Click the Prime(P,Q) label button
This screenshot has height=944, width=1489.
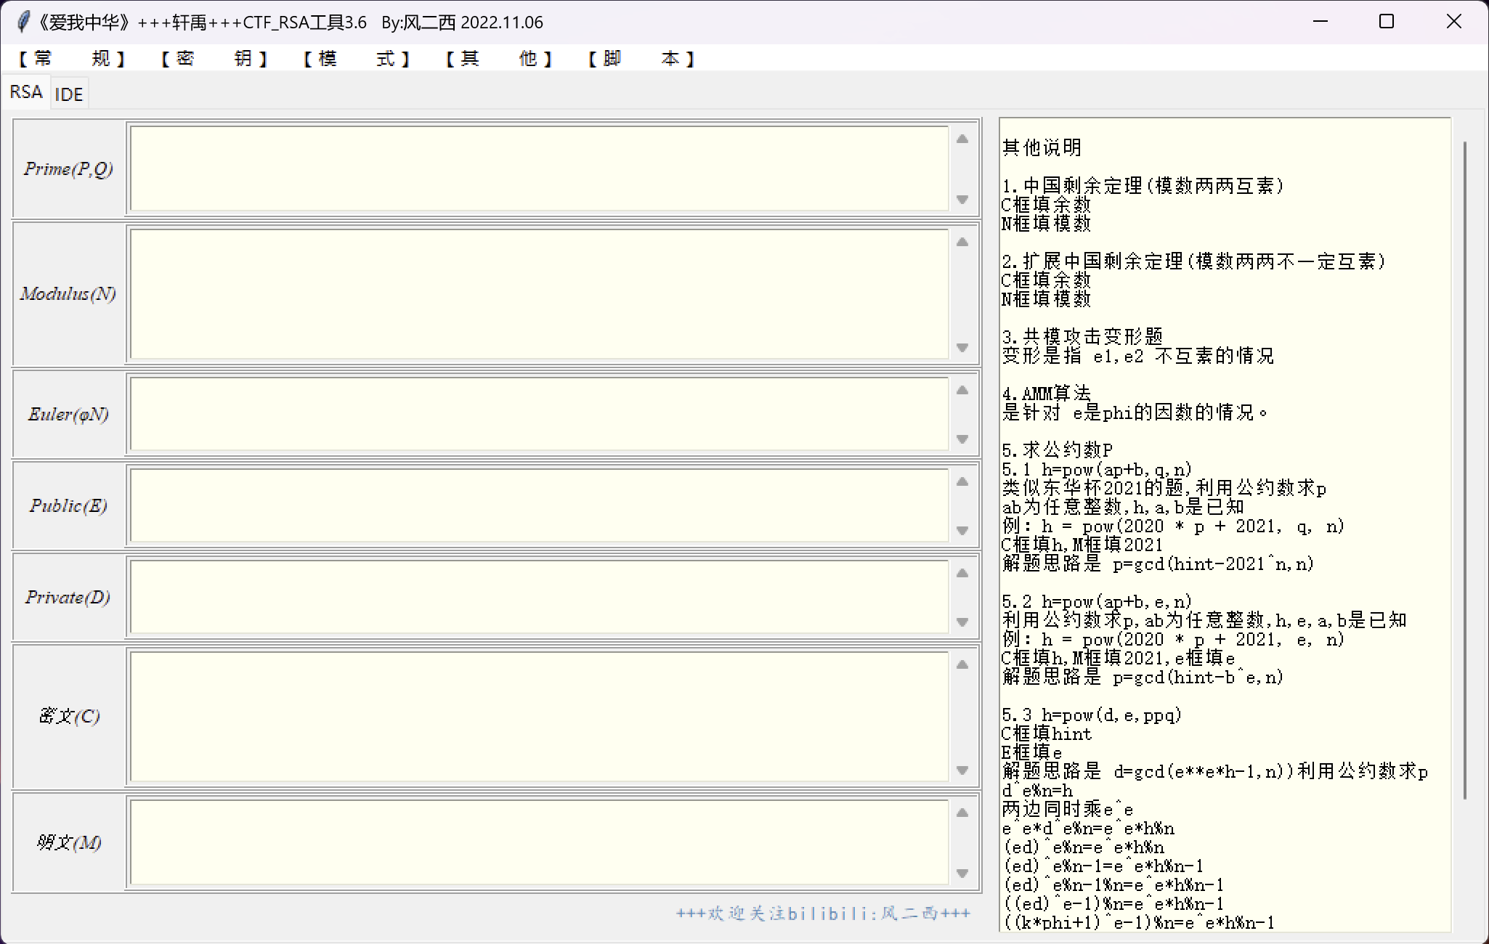(69, 169)
